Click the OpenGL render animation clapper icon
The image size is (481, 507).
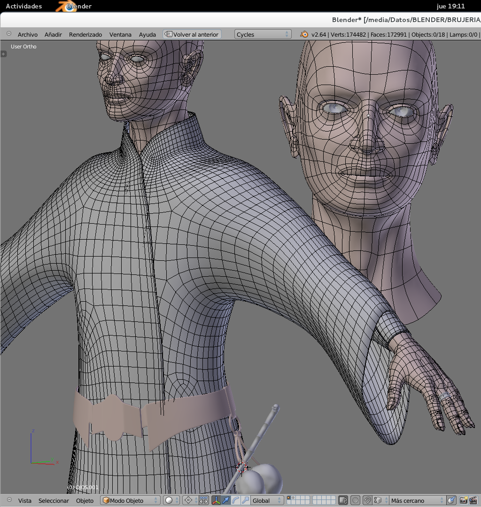[x=473, y=500]
